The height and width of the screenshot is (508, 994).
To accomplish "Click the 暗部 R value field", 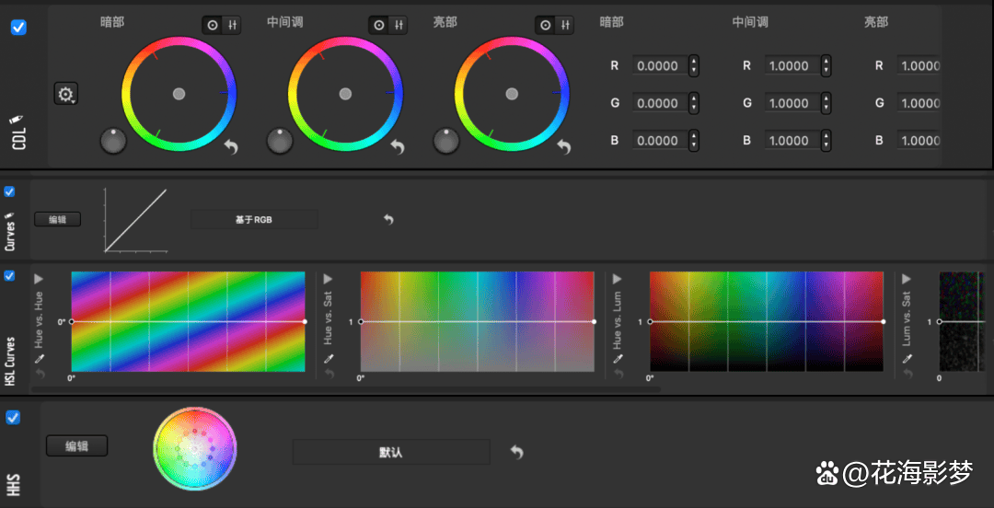I will pos(657,66).
